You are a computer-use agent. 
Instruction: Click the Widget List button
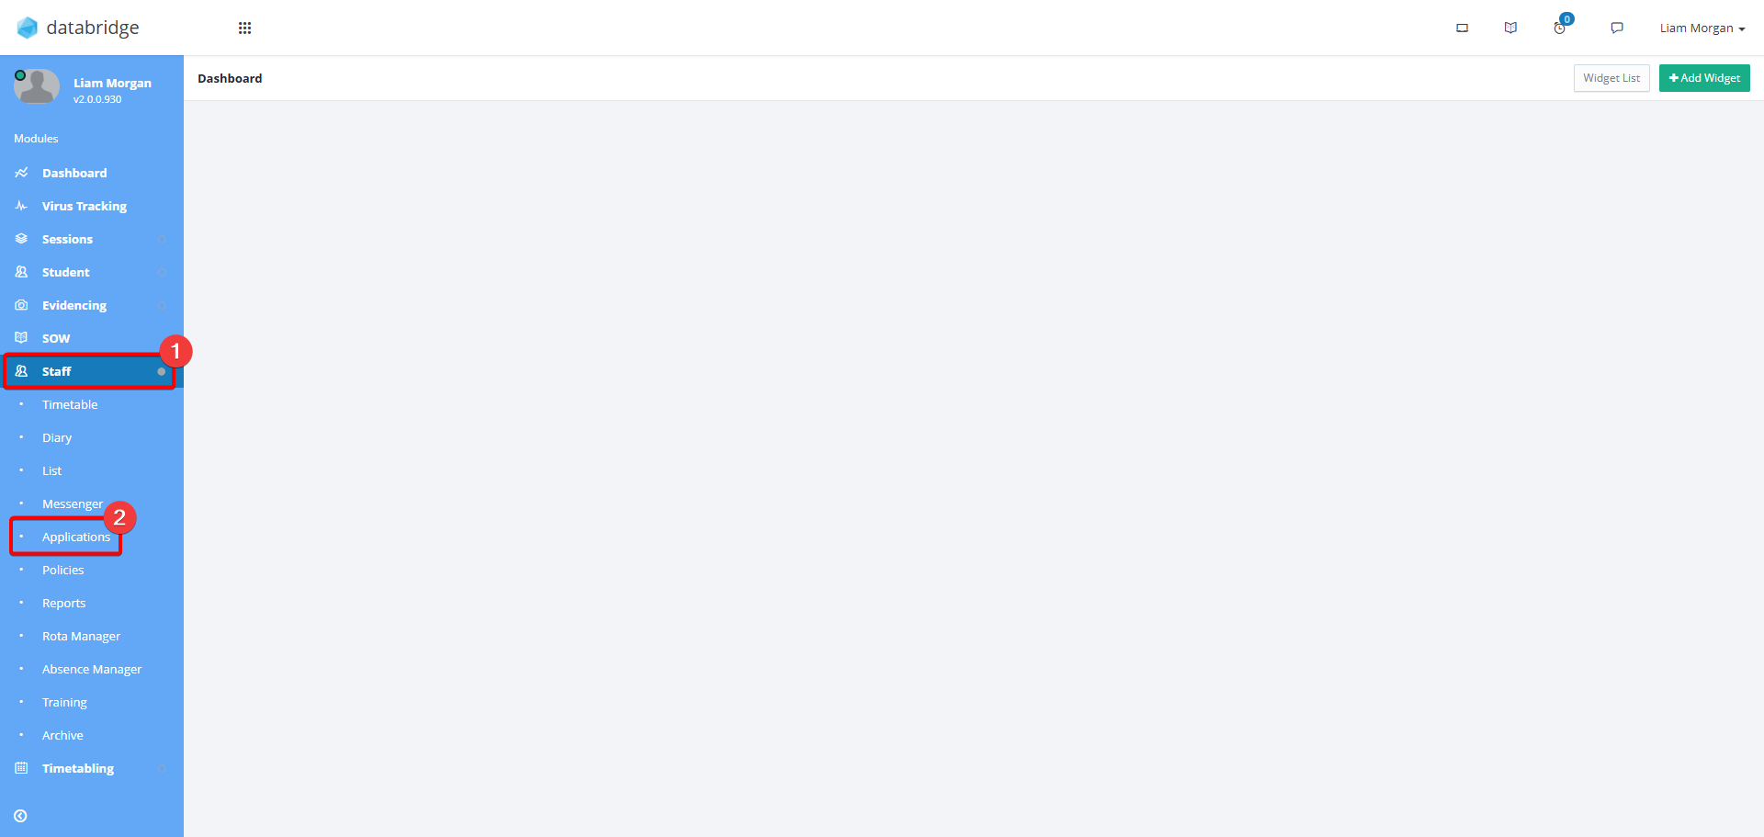(x=1611, y=78)
